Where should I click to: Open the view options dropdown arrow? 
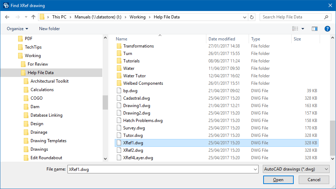303,29
